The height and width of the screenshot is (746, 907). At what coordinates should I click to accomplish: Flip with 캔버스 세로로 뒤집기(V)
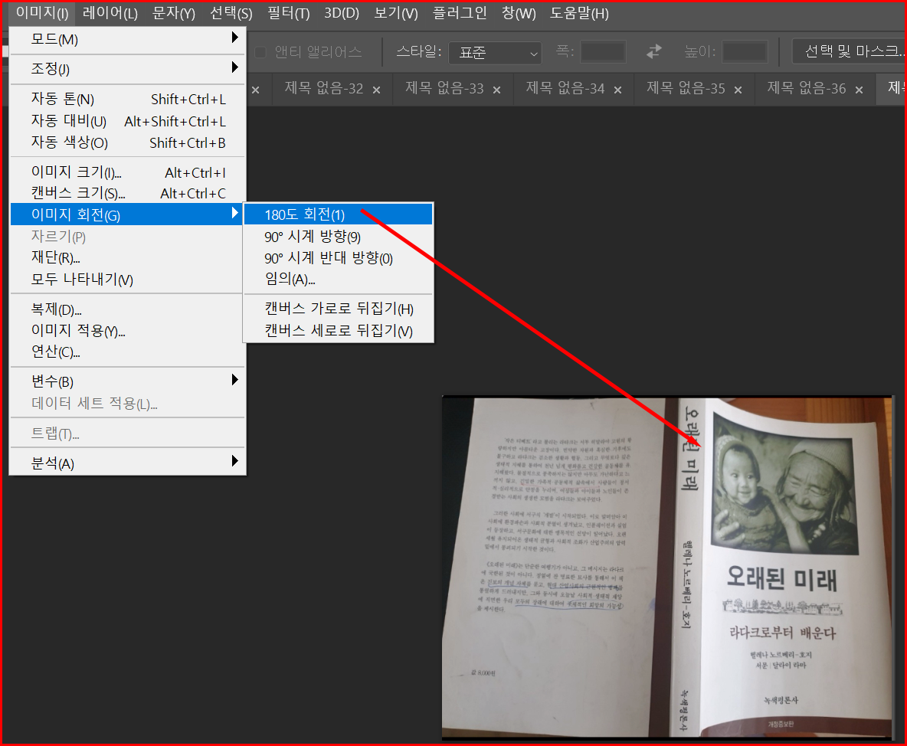(x=339, y=330)
